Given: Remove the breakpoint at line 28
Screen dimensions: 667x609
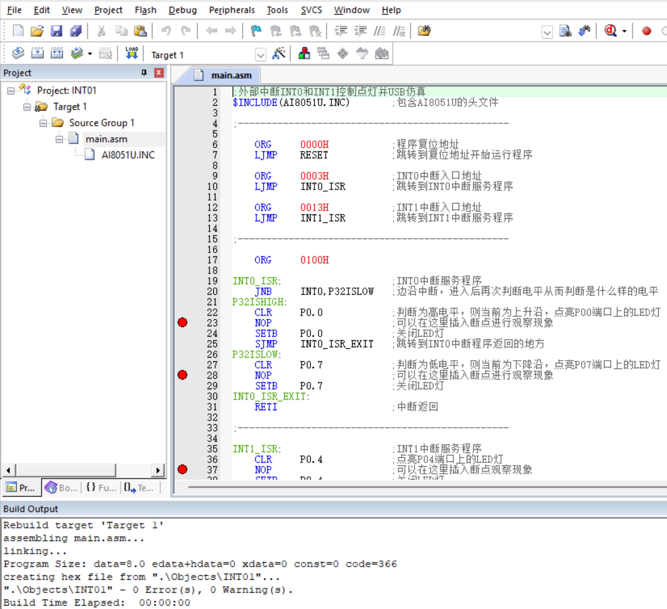Looking at the screenshot, I should [182, 375].
